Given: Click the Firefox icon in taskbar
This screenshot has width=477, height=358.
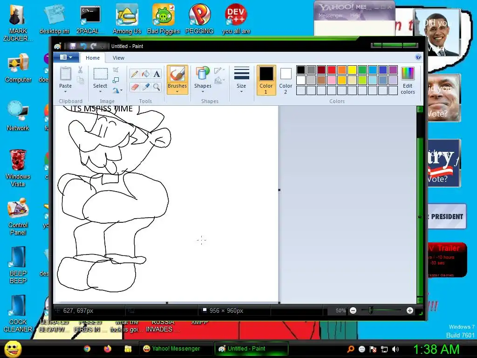Looking at the screenshot, I should (108, 349).
